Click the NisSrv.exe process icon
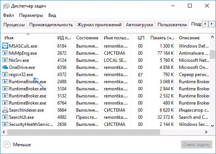 coord(5,60)
